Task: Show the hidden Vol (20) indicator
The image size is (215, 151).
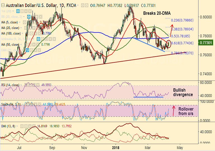Action: point(18,11)
